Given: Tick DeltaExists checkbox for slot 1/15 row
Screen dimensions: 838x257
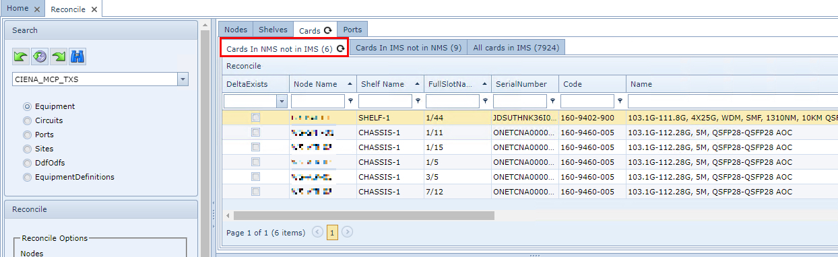Looking at the screenshot, I should click(255, 147).
